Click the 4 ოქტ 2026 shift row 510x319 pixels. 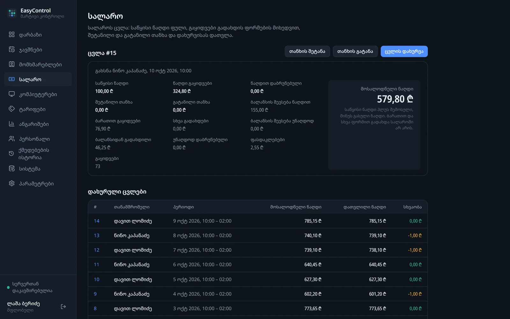click(258, 294)
